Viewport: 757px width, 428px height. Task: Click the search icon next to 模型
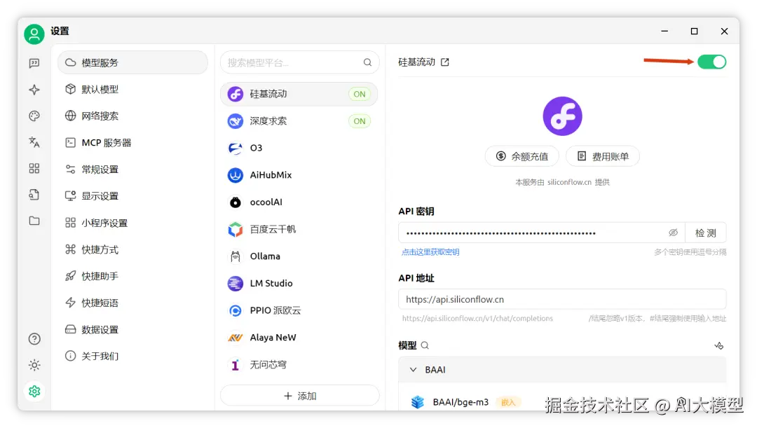[x=425, y=345]
